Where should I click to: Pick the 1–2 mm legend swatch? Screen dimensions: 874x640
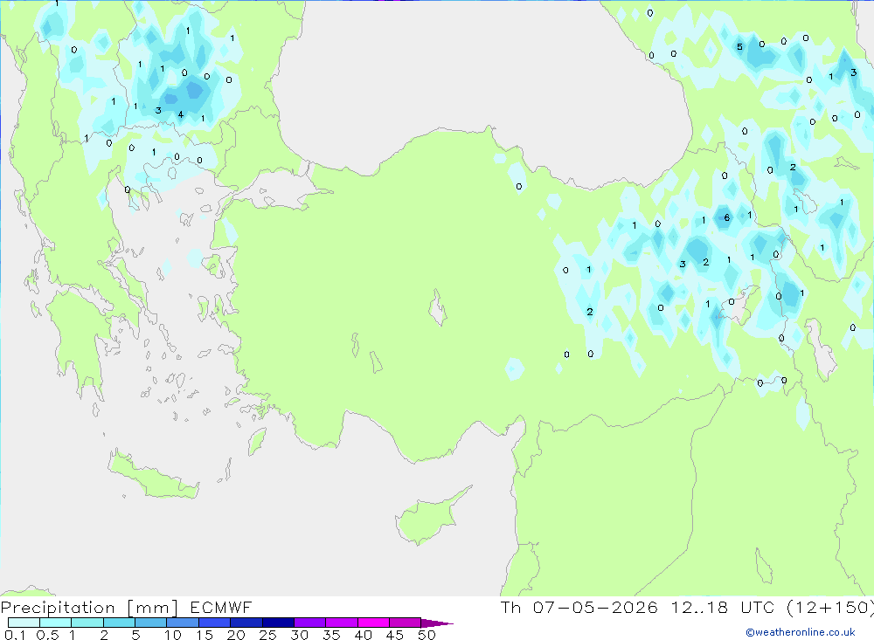pos(87,623)
